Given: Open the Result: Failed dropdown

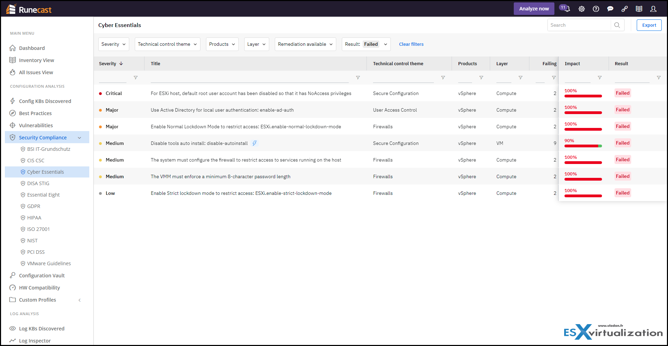Looking at the screenshot, I should (x=366, y=44).
